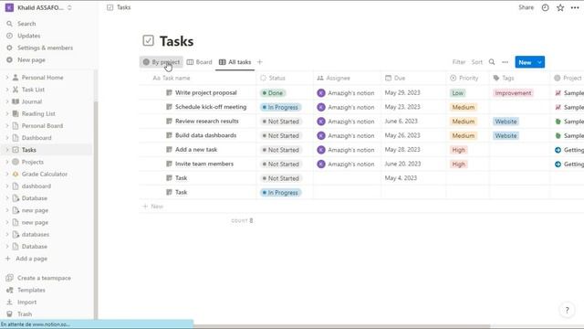This screenshot has height=329, width=584.
Task: Add a new view with plus icon
Action: coord(259,62)
